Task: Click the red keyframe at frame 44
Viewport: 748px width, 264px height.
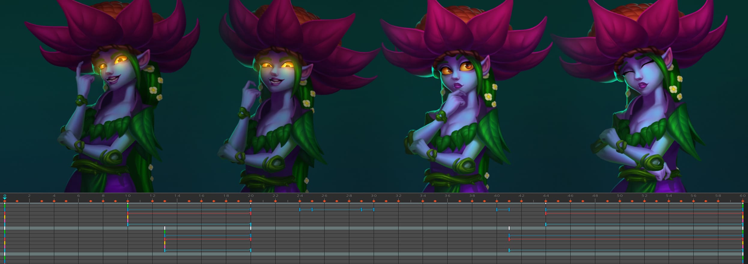Action: pyautogui.click(x=546, y=213)
